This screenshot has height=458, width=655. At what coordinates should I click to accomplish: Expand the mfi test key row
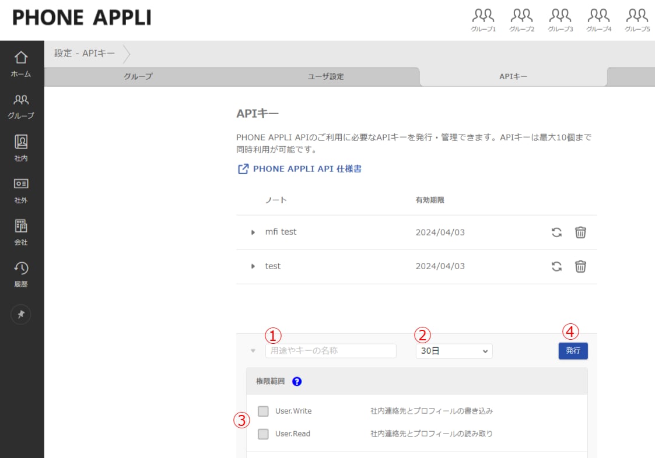point(253,232)
